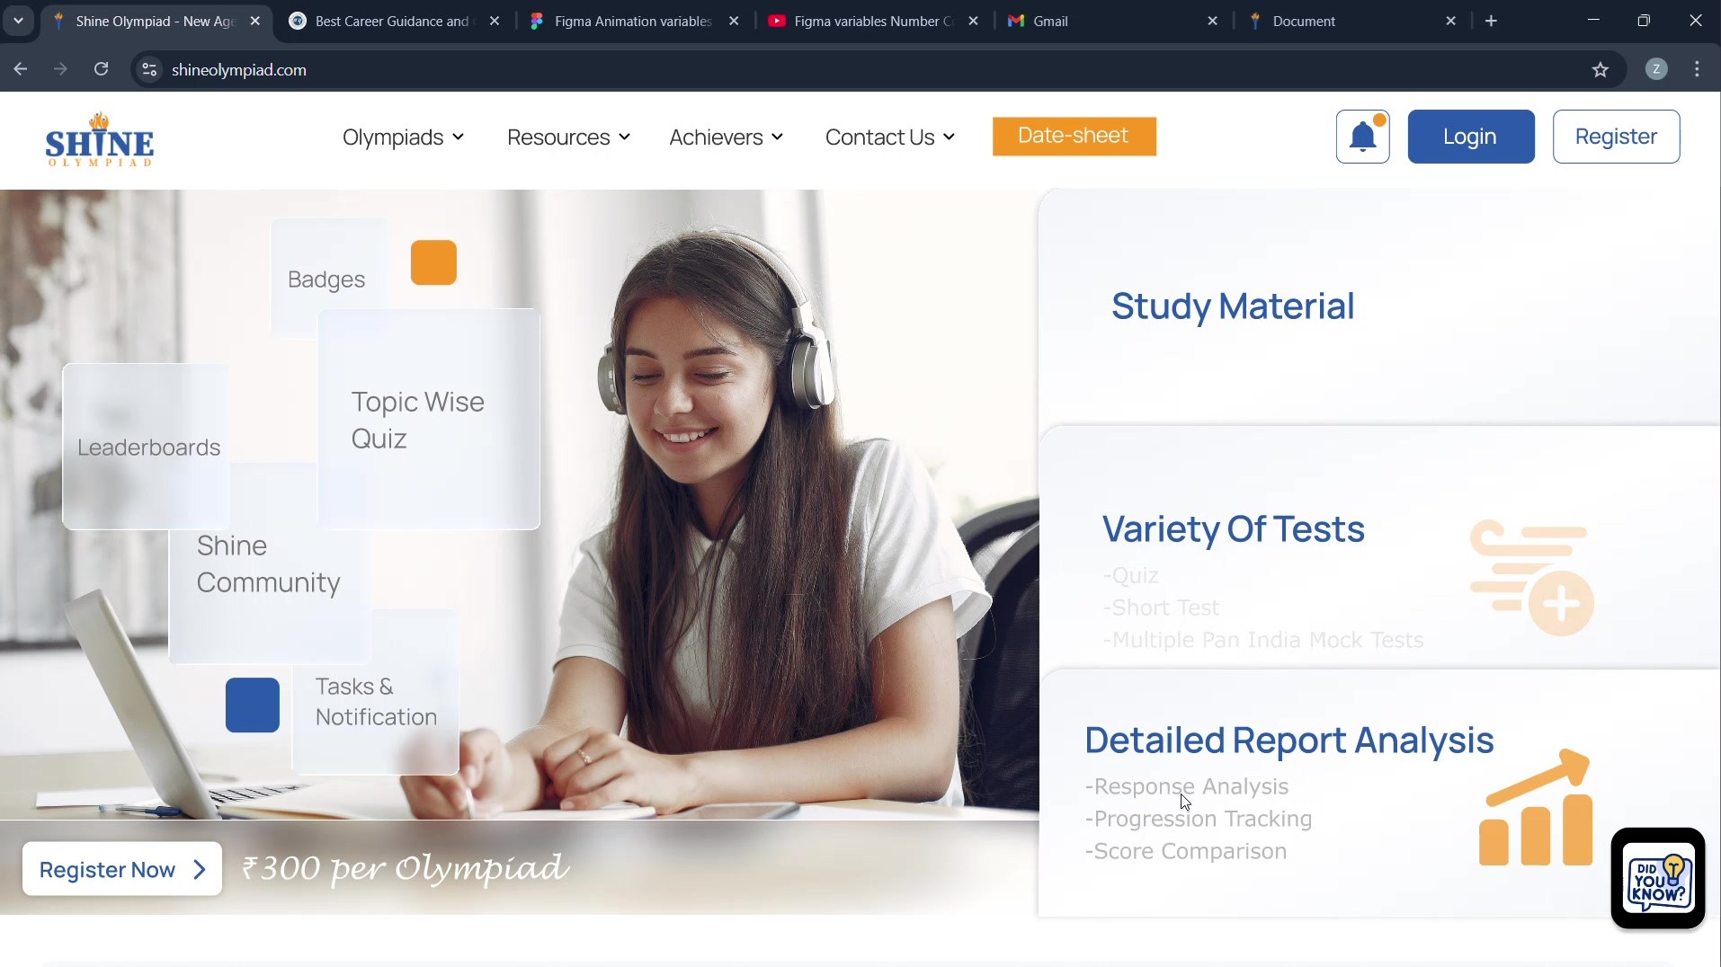
Task: Open the tab search dropdown arrow
Action: coord(18,21)
